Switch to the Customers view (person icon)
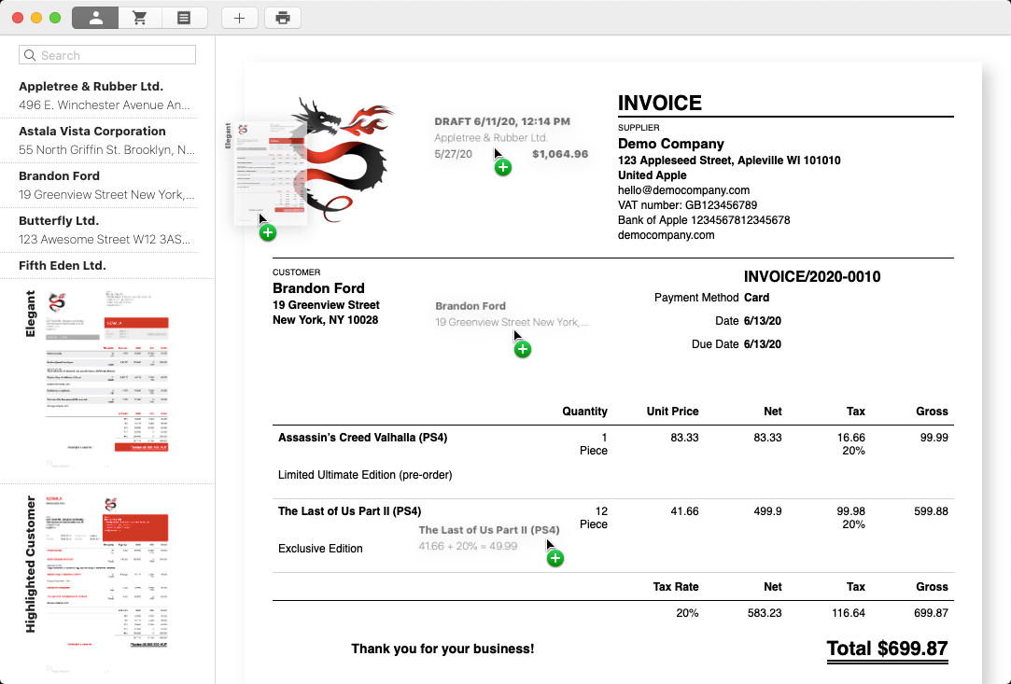 [95, 18]
